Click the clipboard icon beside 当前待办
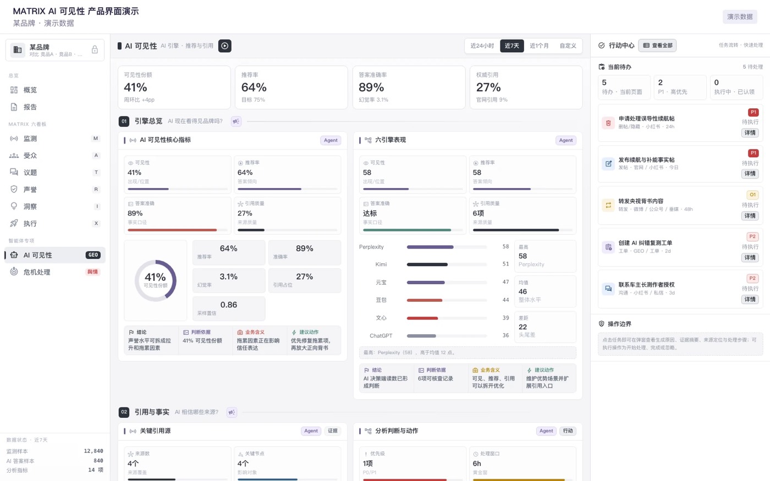Viewport: 770px width, 481px height. tap(602, 67)
